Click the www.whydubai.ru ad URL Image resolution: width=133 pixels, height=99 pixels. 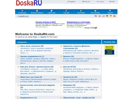[x=42, y=27]
